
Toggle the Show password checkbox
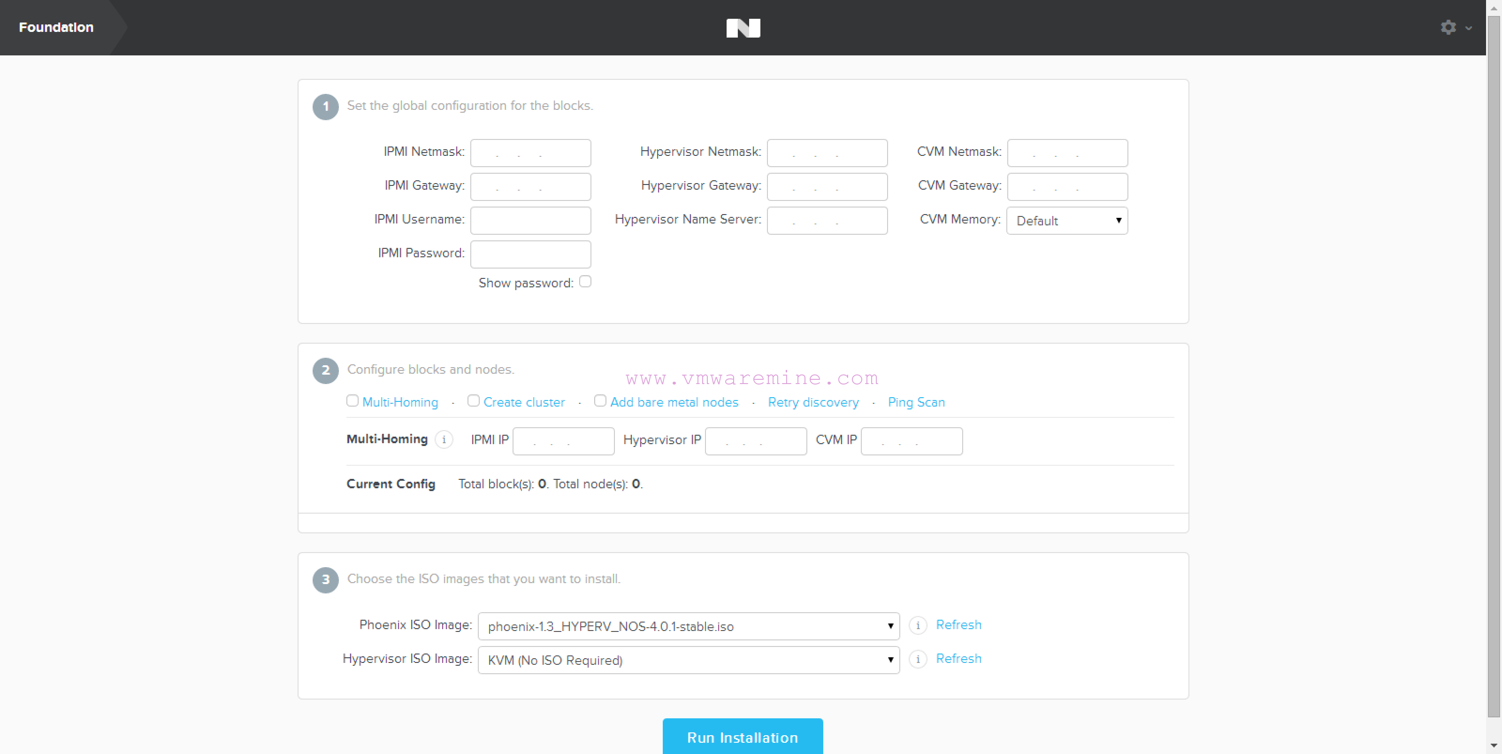[585, 282]
